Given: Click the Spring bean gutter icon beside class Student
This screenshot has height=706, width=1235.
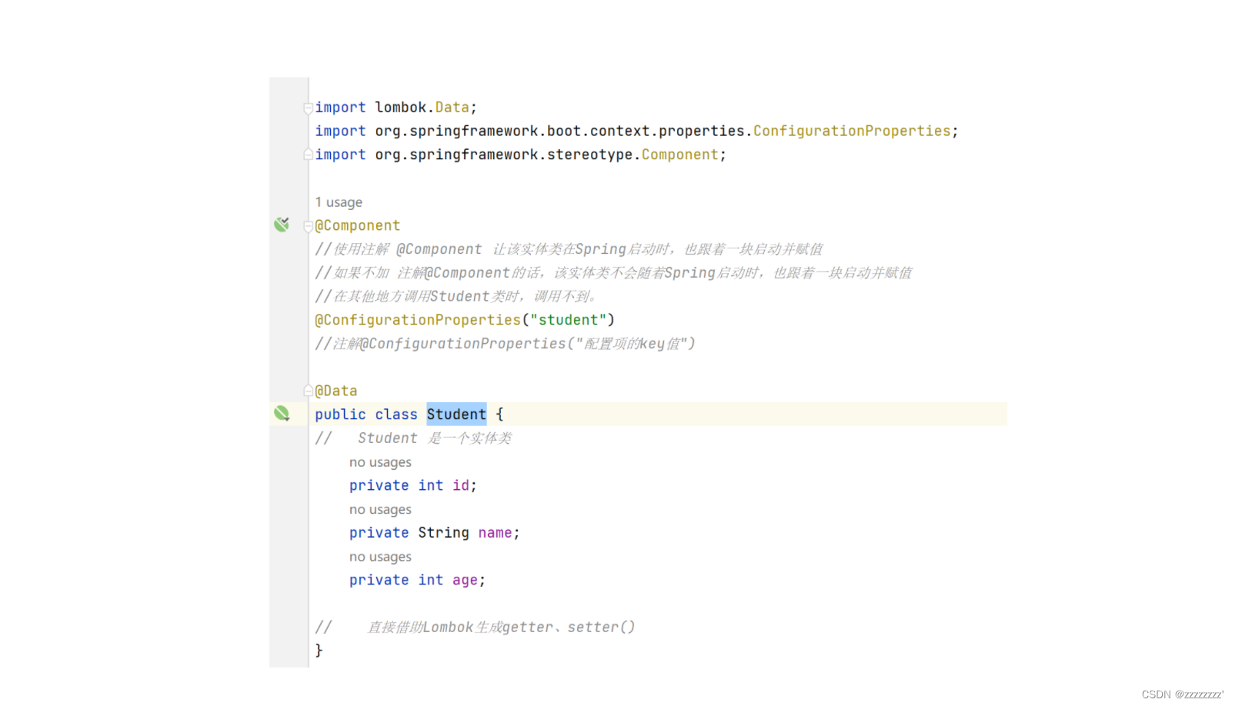Looking at the screenshot, I should 282,414.
